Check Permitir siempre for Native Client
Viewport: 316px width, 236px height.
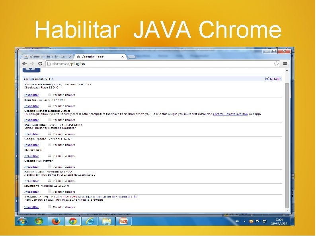[49, 155]
